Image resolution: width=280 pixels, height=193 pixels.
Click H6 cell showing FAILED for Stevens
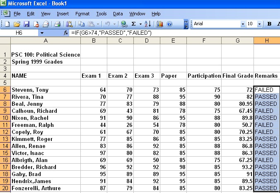[x=267, y=90]
